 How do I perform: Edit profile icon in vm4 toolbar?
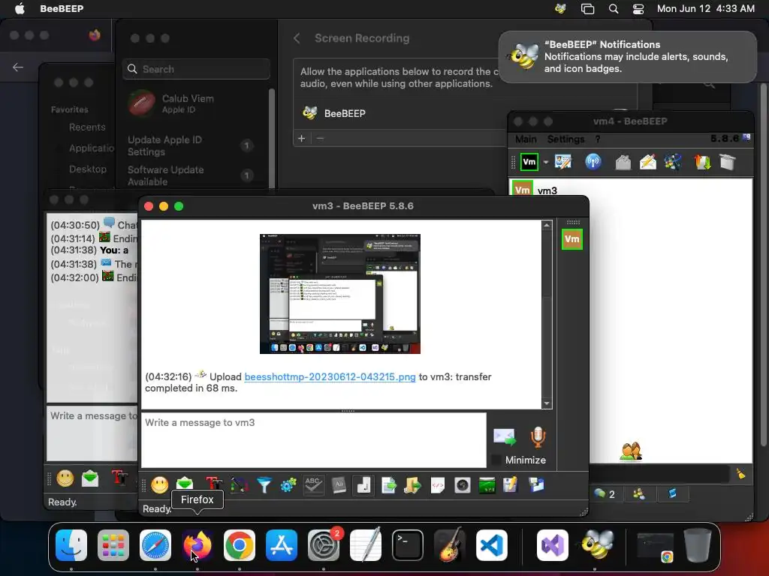pos(563,162)
